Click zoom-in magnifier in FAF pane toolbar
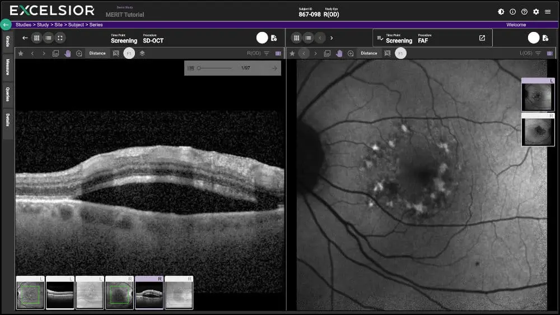The image size is (560, 315). [x=351, y=53]
